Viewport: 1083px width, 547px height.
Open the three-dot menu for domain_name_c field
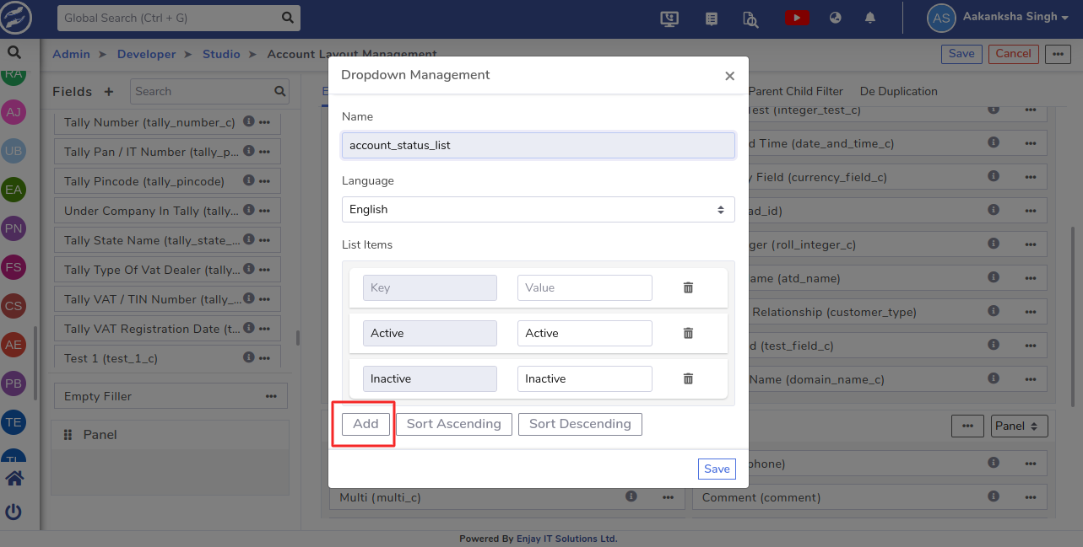1031,379
